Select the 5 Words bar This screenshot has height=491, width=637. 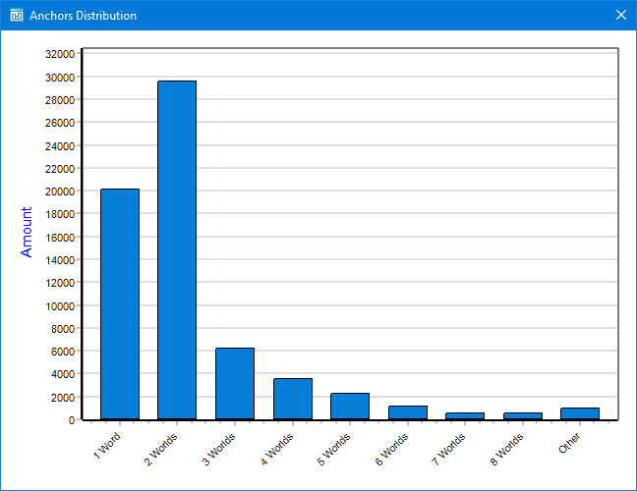pos(350,407)
